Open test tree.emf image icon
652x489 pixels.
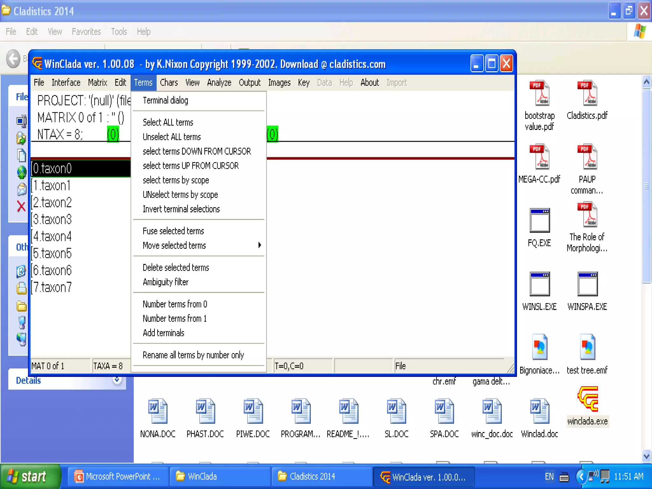[x=587, y=347]
